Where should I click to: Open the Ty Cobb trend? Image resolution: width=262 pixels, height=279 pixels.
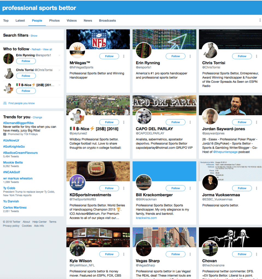(9, 188)
